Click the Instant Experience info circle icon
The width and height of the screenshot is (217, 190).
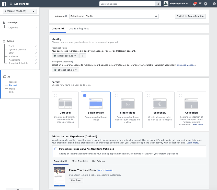(x=56, y=149)
